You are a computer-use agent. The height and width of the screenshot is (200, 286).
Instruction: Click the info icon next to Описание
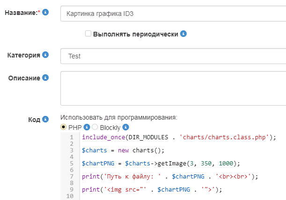coord(45,78)
